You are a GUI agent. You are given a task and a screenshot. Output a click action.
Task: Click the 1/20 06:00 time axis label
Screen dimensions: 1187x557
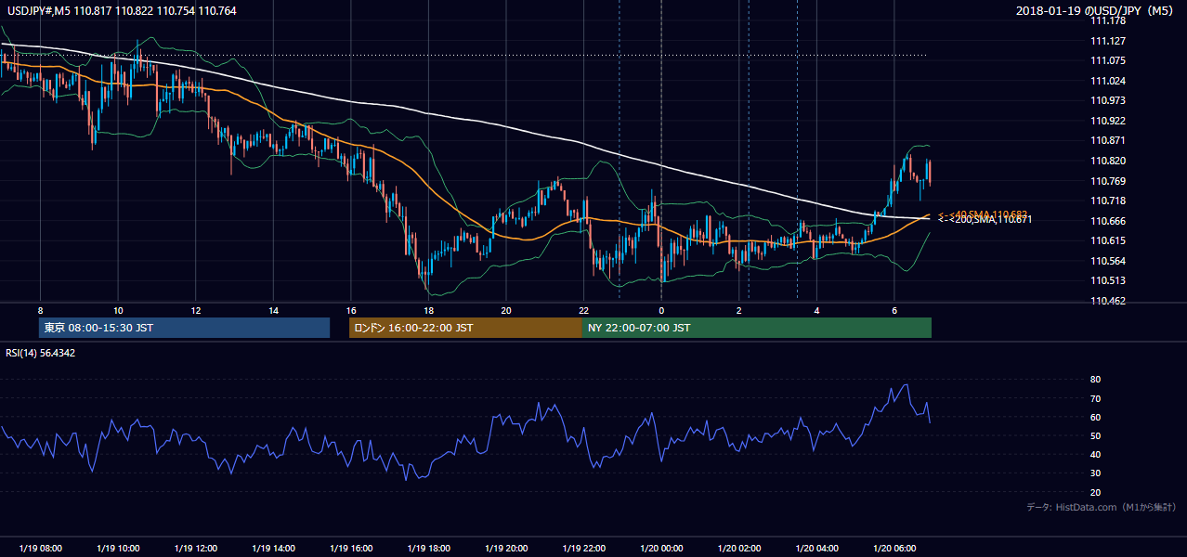coord(894,549)
